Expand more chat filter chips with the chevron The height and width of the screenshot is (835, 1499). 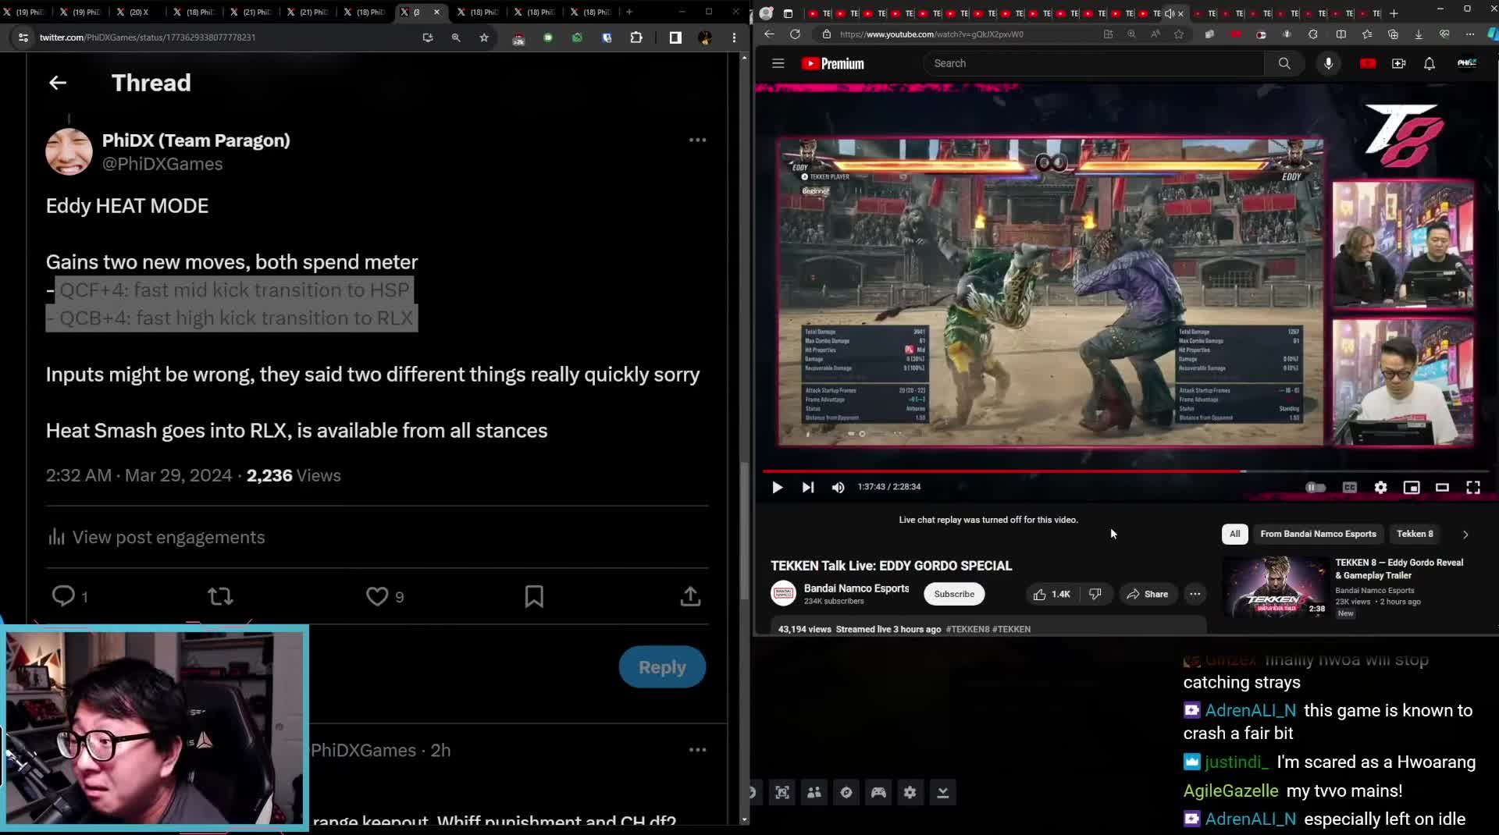point(1466,535)
